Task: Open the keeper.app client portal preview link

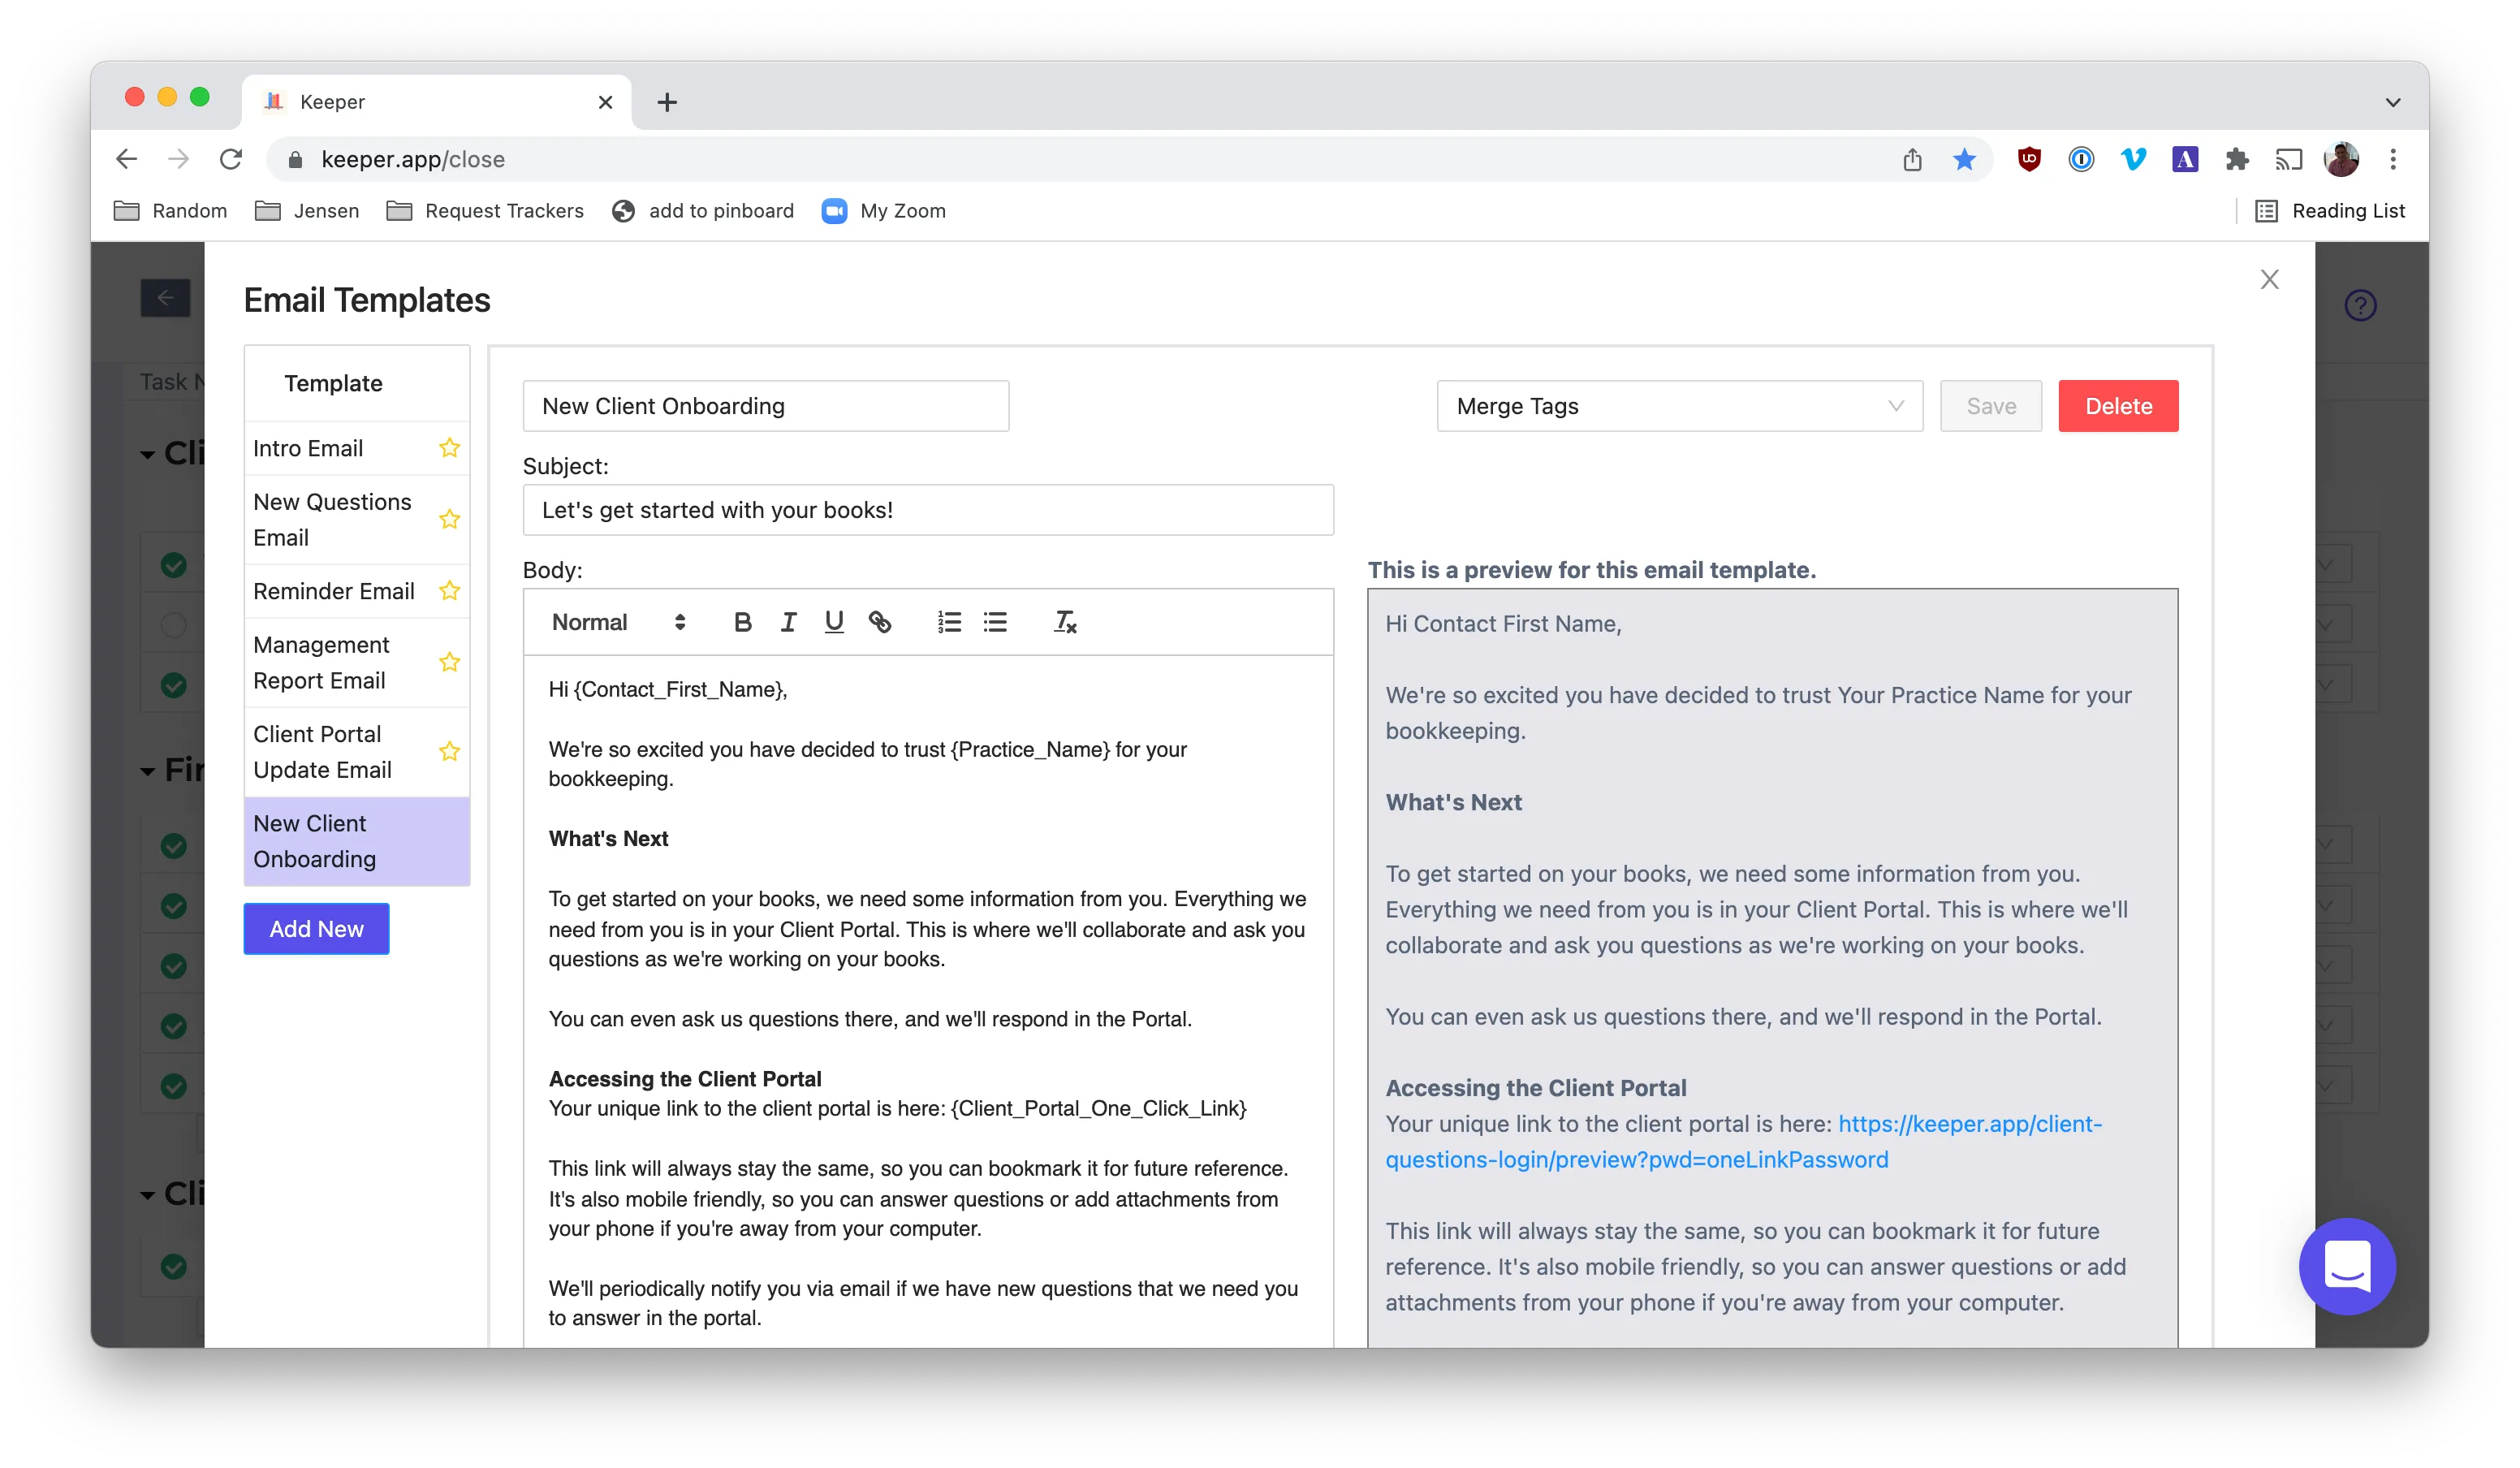Action: (1743, 1141)
